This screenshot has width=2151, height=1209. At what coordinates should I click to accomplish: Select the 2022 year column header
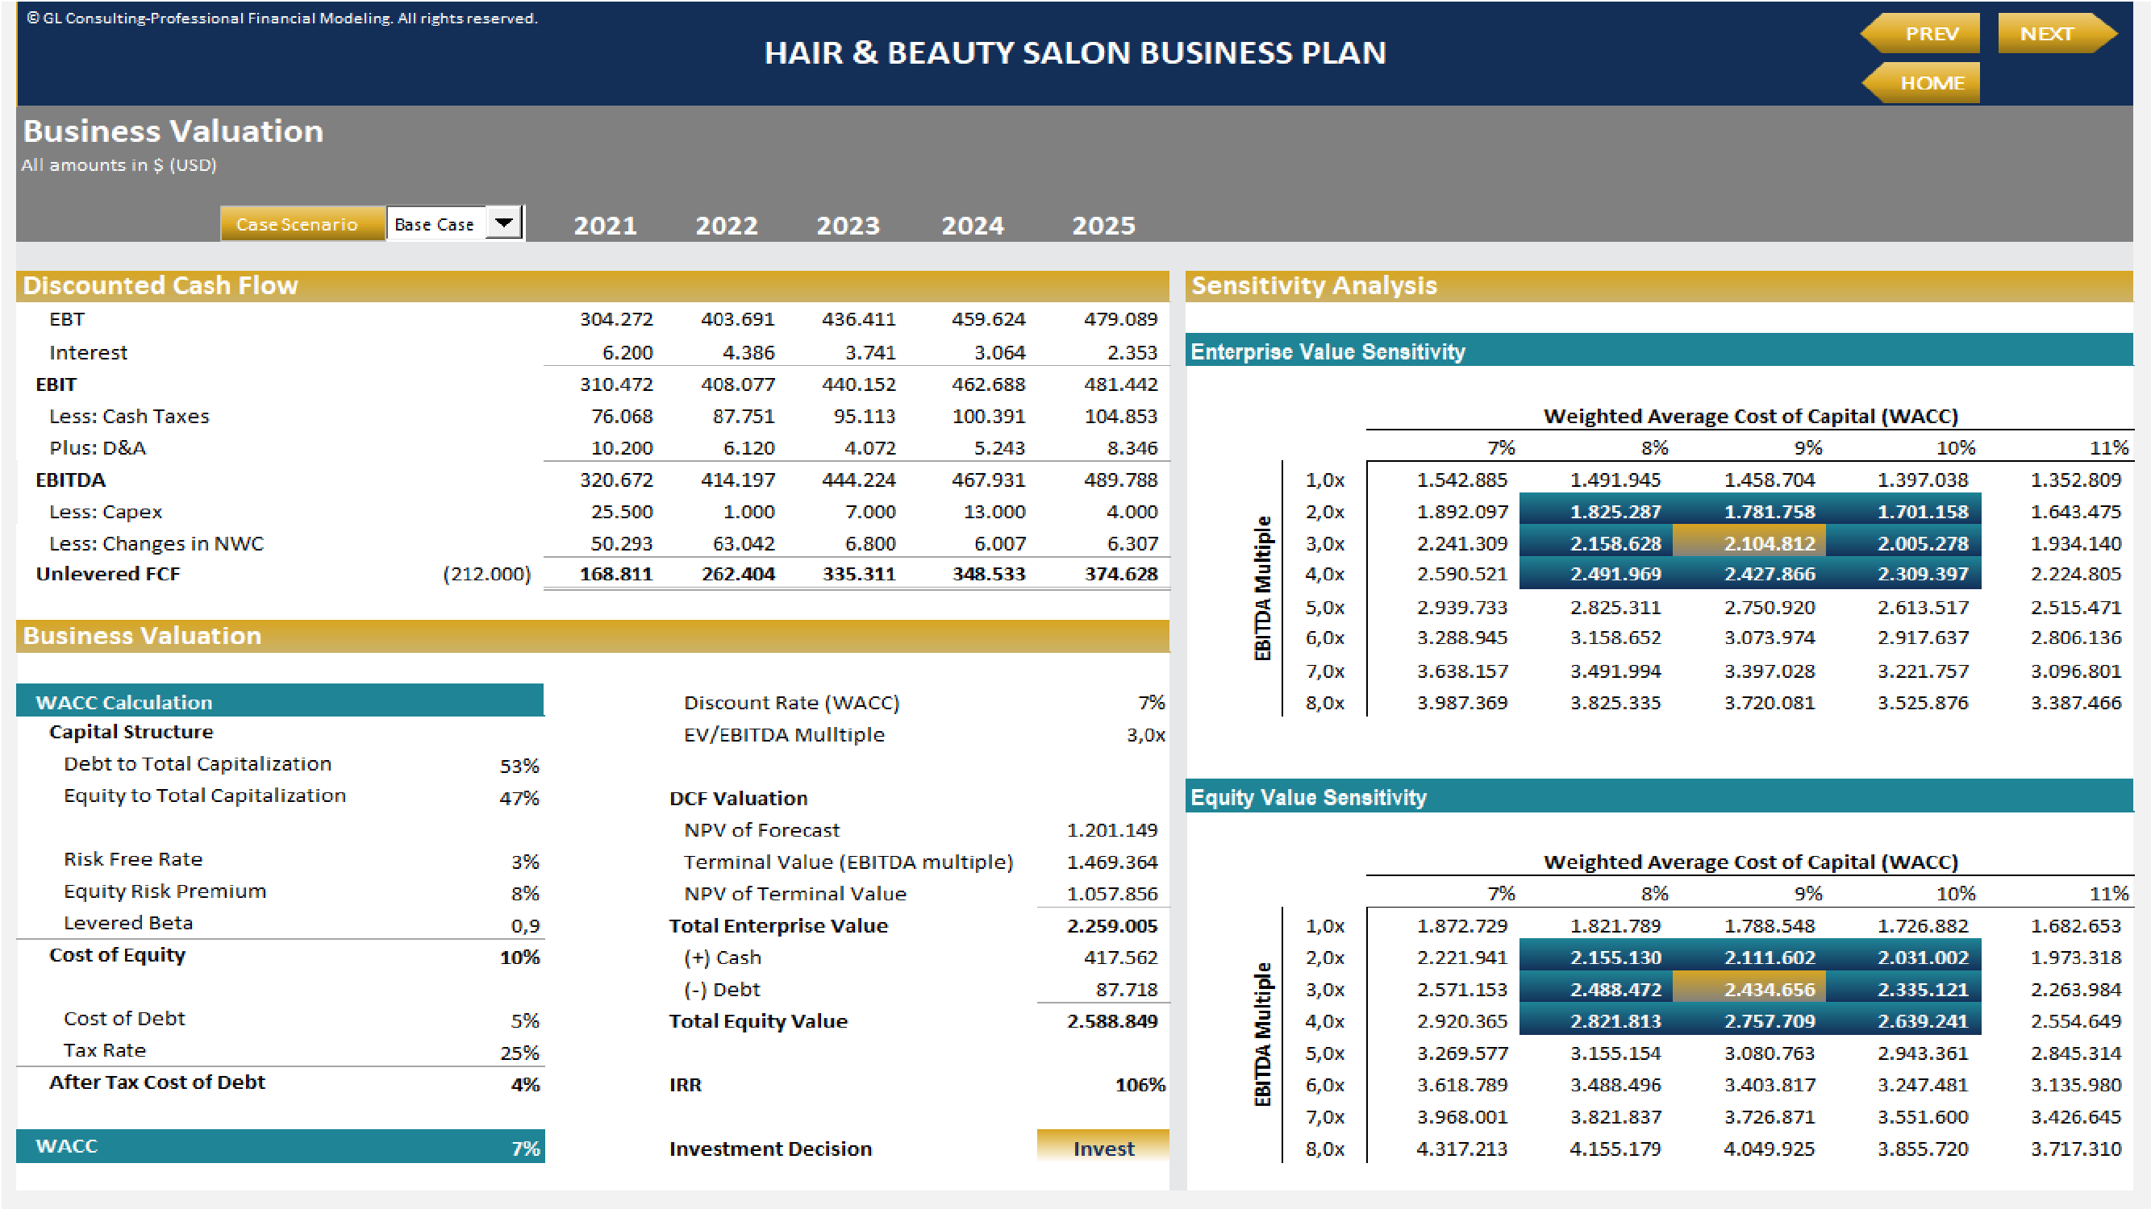727,226
